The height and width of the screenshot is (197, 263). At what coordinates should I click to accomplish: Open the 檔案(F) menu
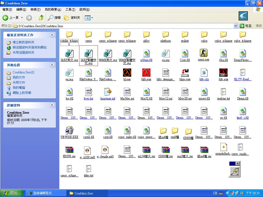(7, 9)
